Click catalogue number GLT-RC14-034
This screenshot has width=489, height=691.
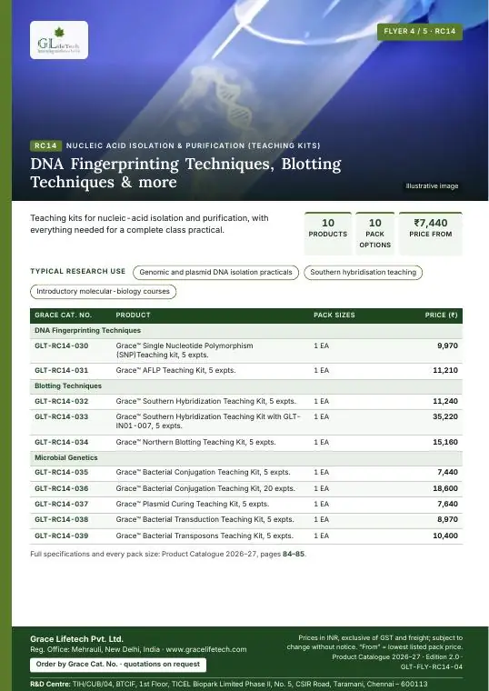[62, 443]
